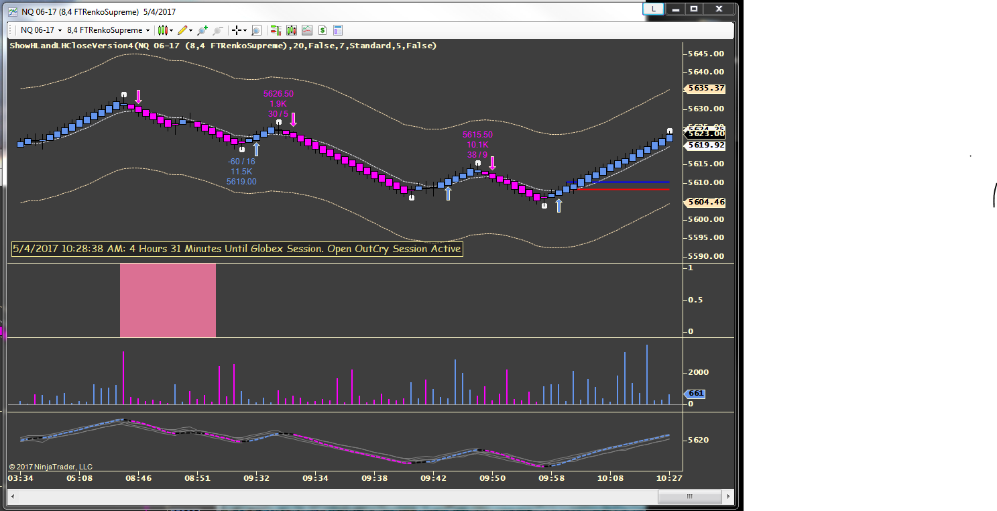The height and width of the screenshot is (511, 997).
Task: Select the pencil drawing tools icon
Action: pos(182,30)
